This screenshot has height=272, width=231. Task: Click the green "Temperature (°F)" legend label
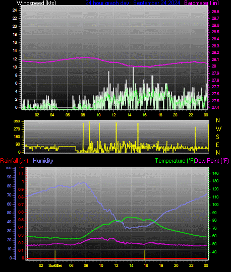click(x=175, y=161)
